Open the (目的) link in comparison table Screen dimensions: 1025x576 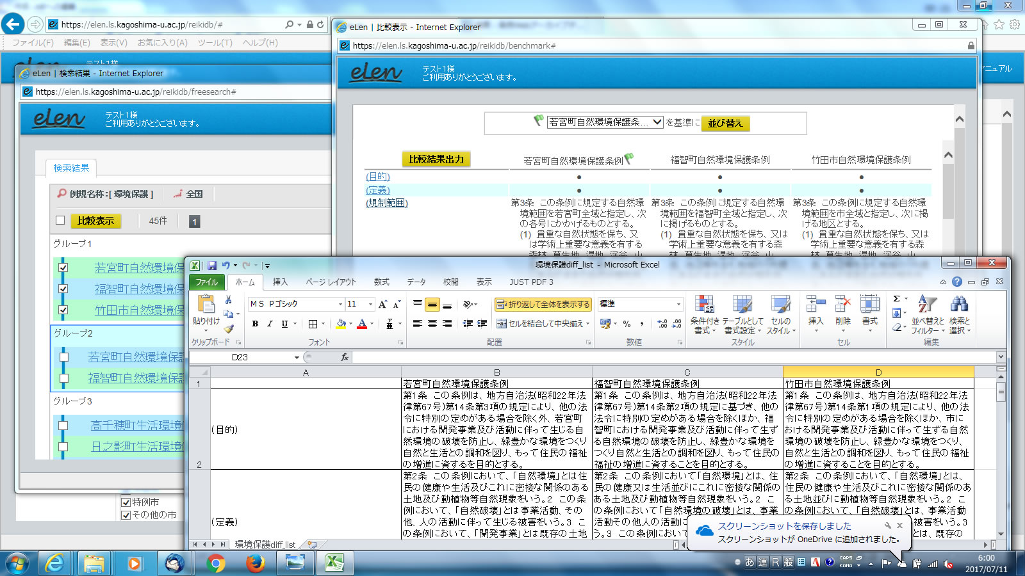[x=378, y=177]
